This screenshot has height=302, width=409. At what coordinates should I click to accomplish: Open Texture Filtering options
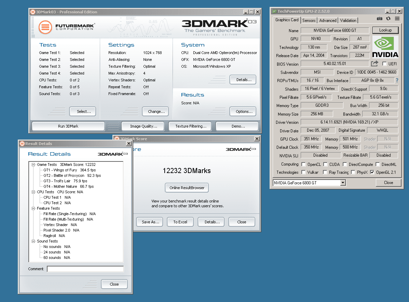191,126
